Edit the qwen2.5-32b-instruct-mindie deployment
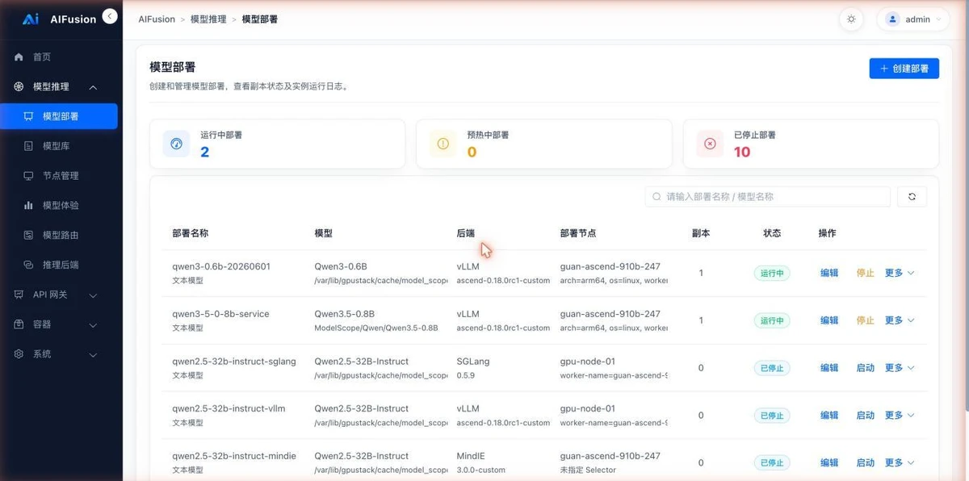Screen dimensions: 969x481 coord(829,463)
